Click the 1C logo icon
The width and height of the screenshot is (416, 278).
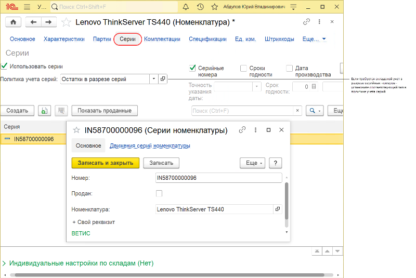12,7
